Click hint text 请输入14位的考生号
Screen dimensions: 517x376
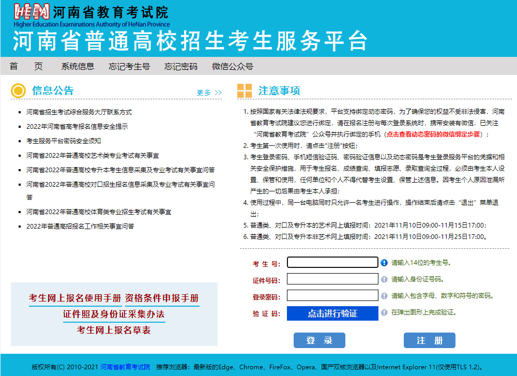point(421,263)
